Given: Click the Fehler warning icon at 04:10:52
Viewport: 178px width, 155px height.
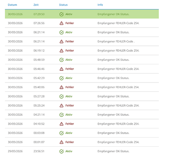Looking at the screenshot, I should pos(61,124).
